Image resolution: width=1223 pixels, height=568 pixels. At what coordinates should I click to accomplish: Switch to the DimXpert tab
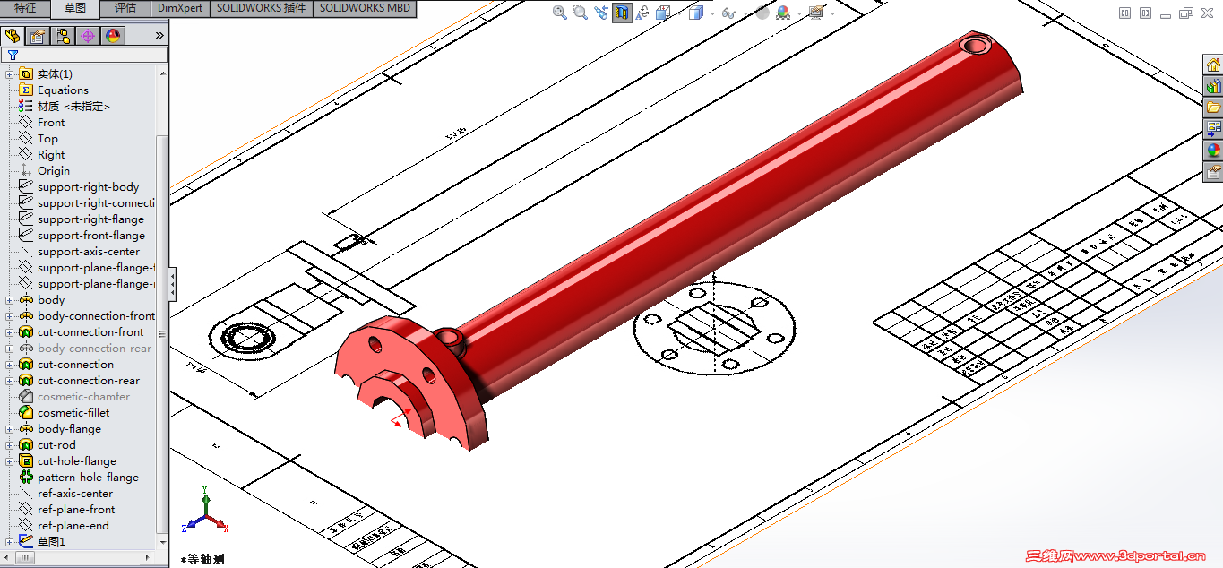[x=179, y=8]
